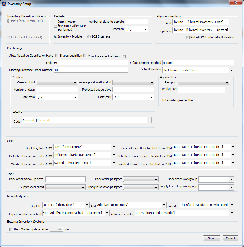This screenshot has height=247, width=244.
Task: Click the Save button
Action: 211,238
